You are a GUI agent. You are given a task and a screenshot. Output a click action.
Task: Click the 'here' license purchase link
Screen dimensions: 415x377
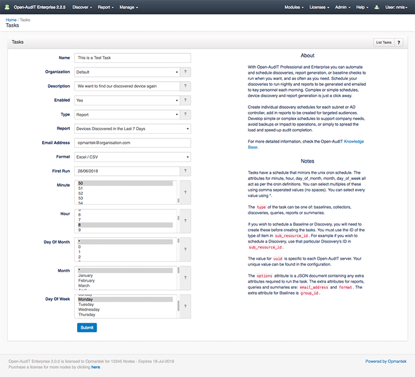pyautogui.click(x=95, y=367)
